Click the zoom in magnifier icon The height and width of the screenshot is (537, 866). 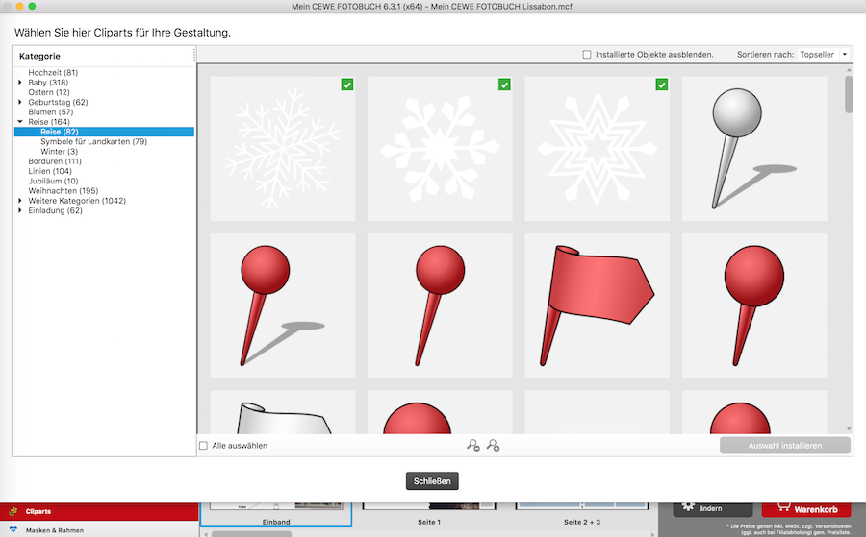point(493,445)
